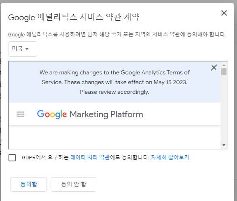Check the GDPR data processing terms checkbox
Image resolution: width=237 pixels, height=201 pixels.
pyautogui.click(x=12, y=158)
